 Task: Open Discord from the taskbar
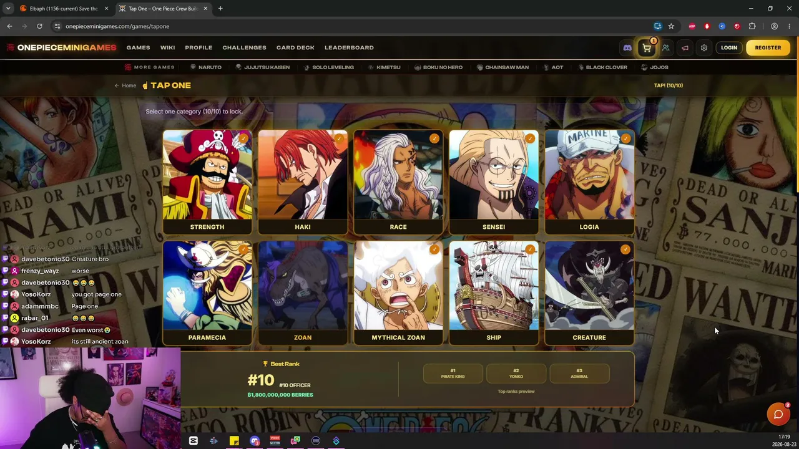(255, 441)
